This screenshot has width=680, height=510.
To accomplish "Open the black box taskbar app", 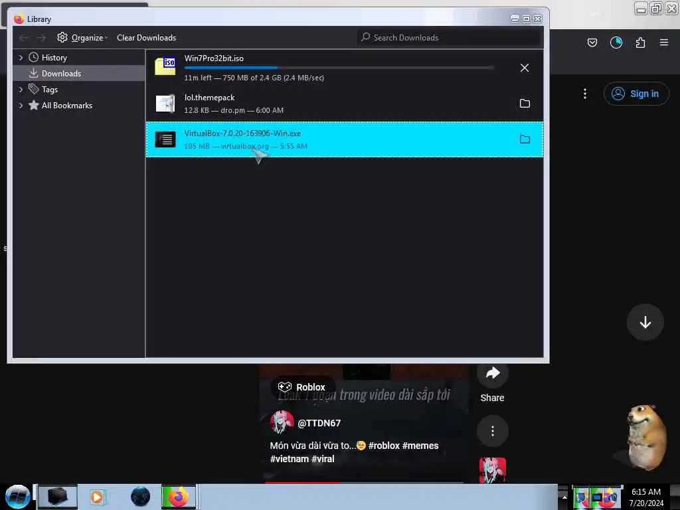I will 57,497.
